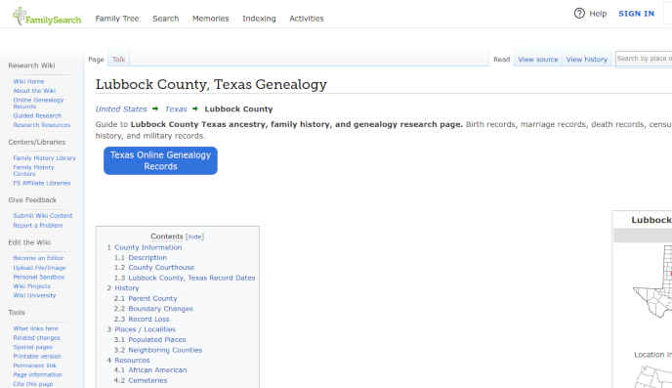Screen dimensions: 672x388
Task: Collapse contents using the hide toggle
Action: pos(194,237)
